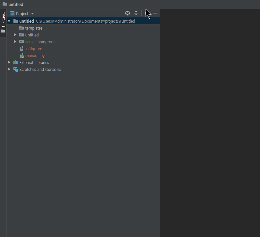Screen dimensions: 260x237
Task: Click the root path C:₩Users₩Administrator₩Documents₩projects₩untitled
Action: point(86,21)
